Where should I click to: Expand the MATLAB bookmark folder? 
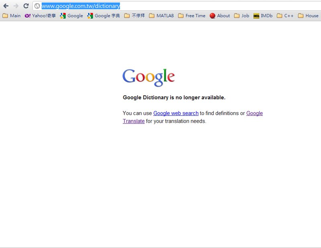click(x=161, y=16)
